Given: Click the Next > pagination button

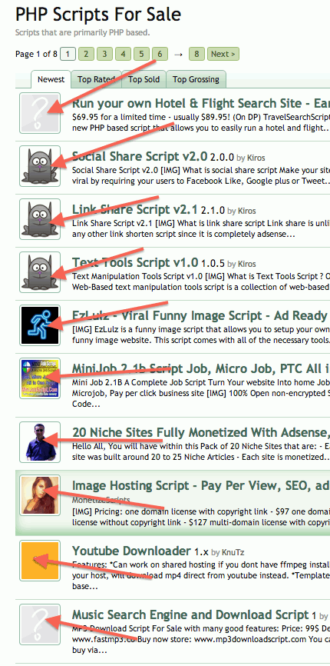Looking at the screenshot, I should (223, 54).
